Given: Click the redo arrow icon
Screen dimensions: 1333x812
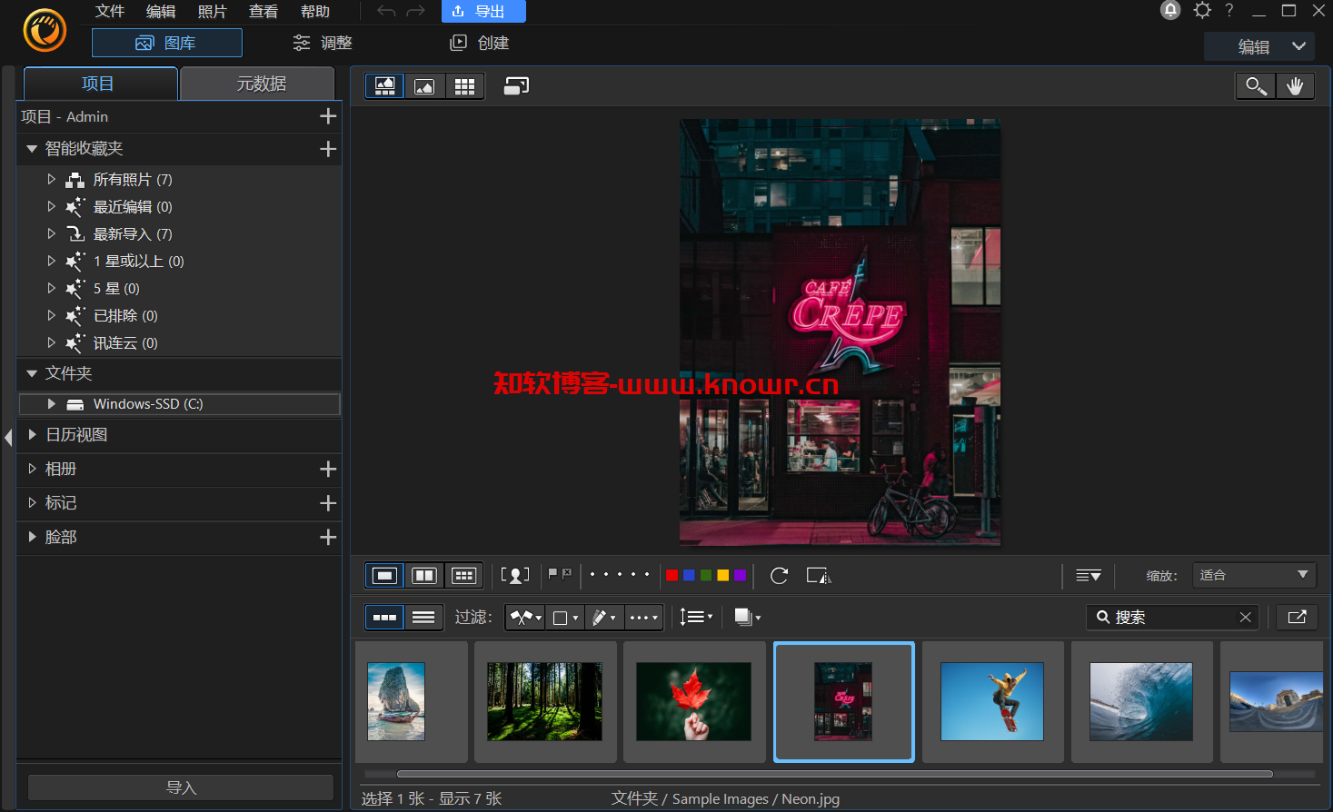Looking at the screenshot, I should (x=416, y=11).
